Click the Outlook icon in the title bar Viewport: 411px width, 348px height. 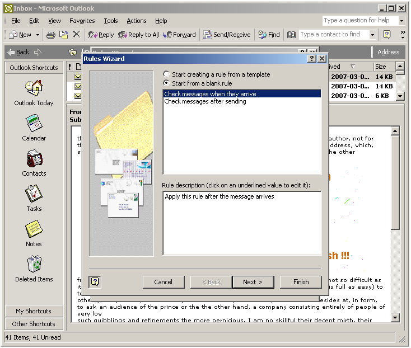tap(8, 8)
